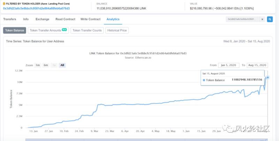
Task: Click the Token Balance legend square
Action: coord(204,80)
